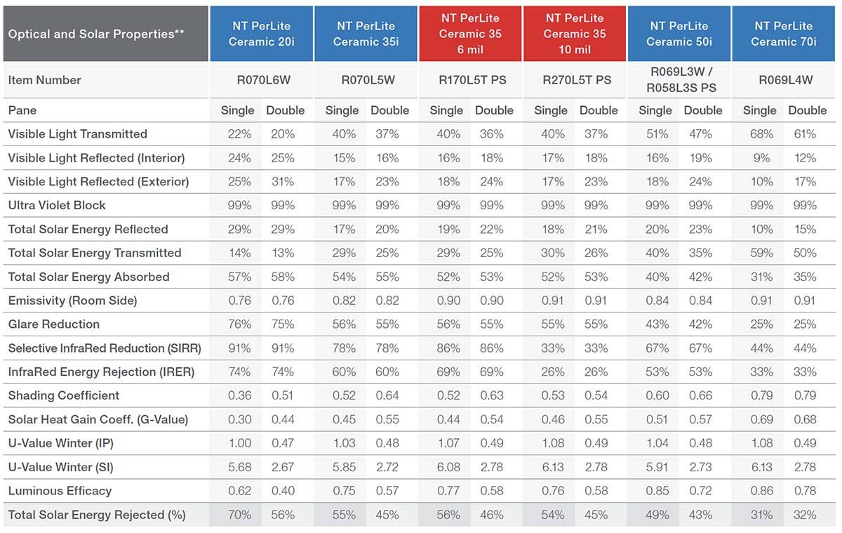Image resolution: width=842 pixels, height=533 pixels.
Task: Select the NT PerLite Ceramic 50i header
Action: 679,34
